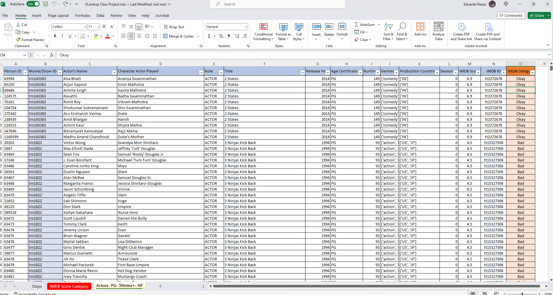The width and height of the screenshot is (553, 295).
Task: Click Decrease Indent icon
Action: coord(147,36)
